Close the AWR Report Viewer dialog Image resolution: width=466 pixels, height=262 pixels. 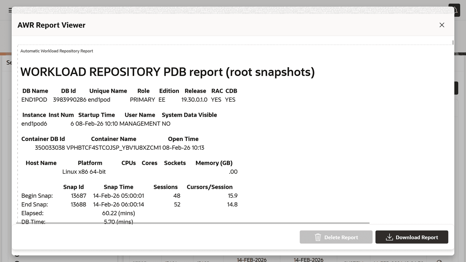click(442, 25)
